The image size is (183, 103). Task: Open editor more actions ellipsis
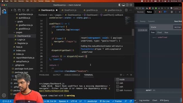130,10
